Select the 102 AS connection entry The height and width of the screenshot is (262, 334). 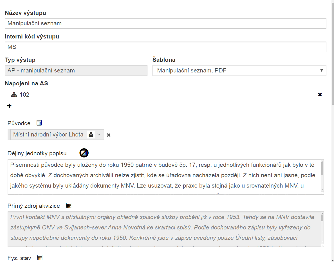click(x=24, y=95)
